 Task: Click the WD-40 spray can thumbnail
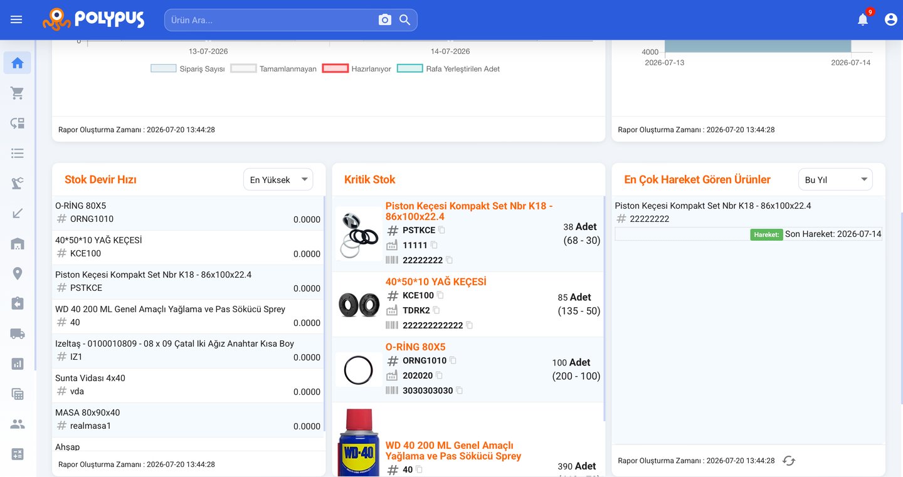pos(359,443)
